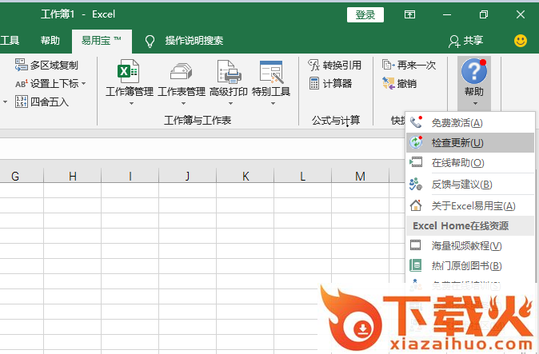Choose 免费激活(A) from the help menu
539x354 pixels.
(470, 122)
